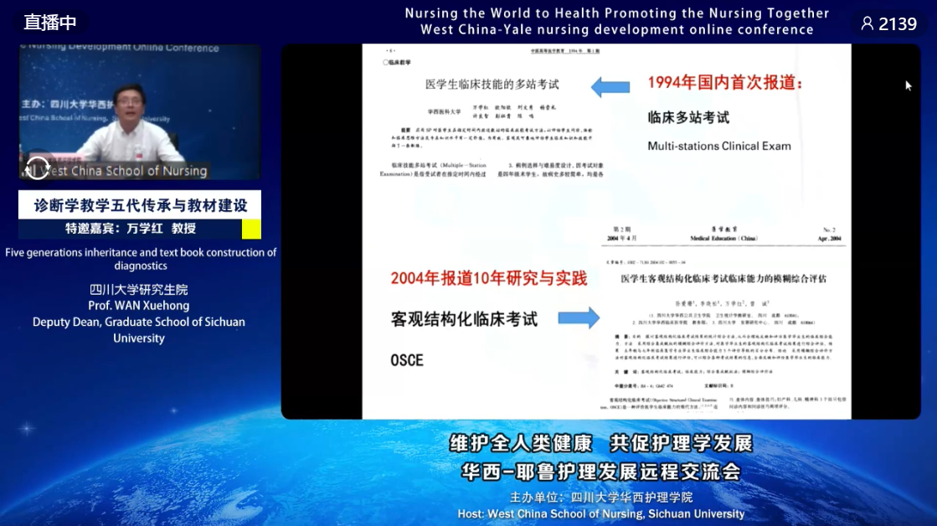
Task: Click the yellow square beside the speaker title
Action: [251, 229]
